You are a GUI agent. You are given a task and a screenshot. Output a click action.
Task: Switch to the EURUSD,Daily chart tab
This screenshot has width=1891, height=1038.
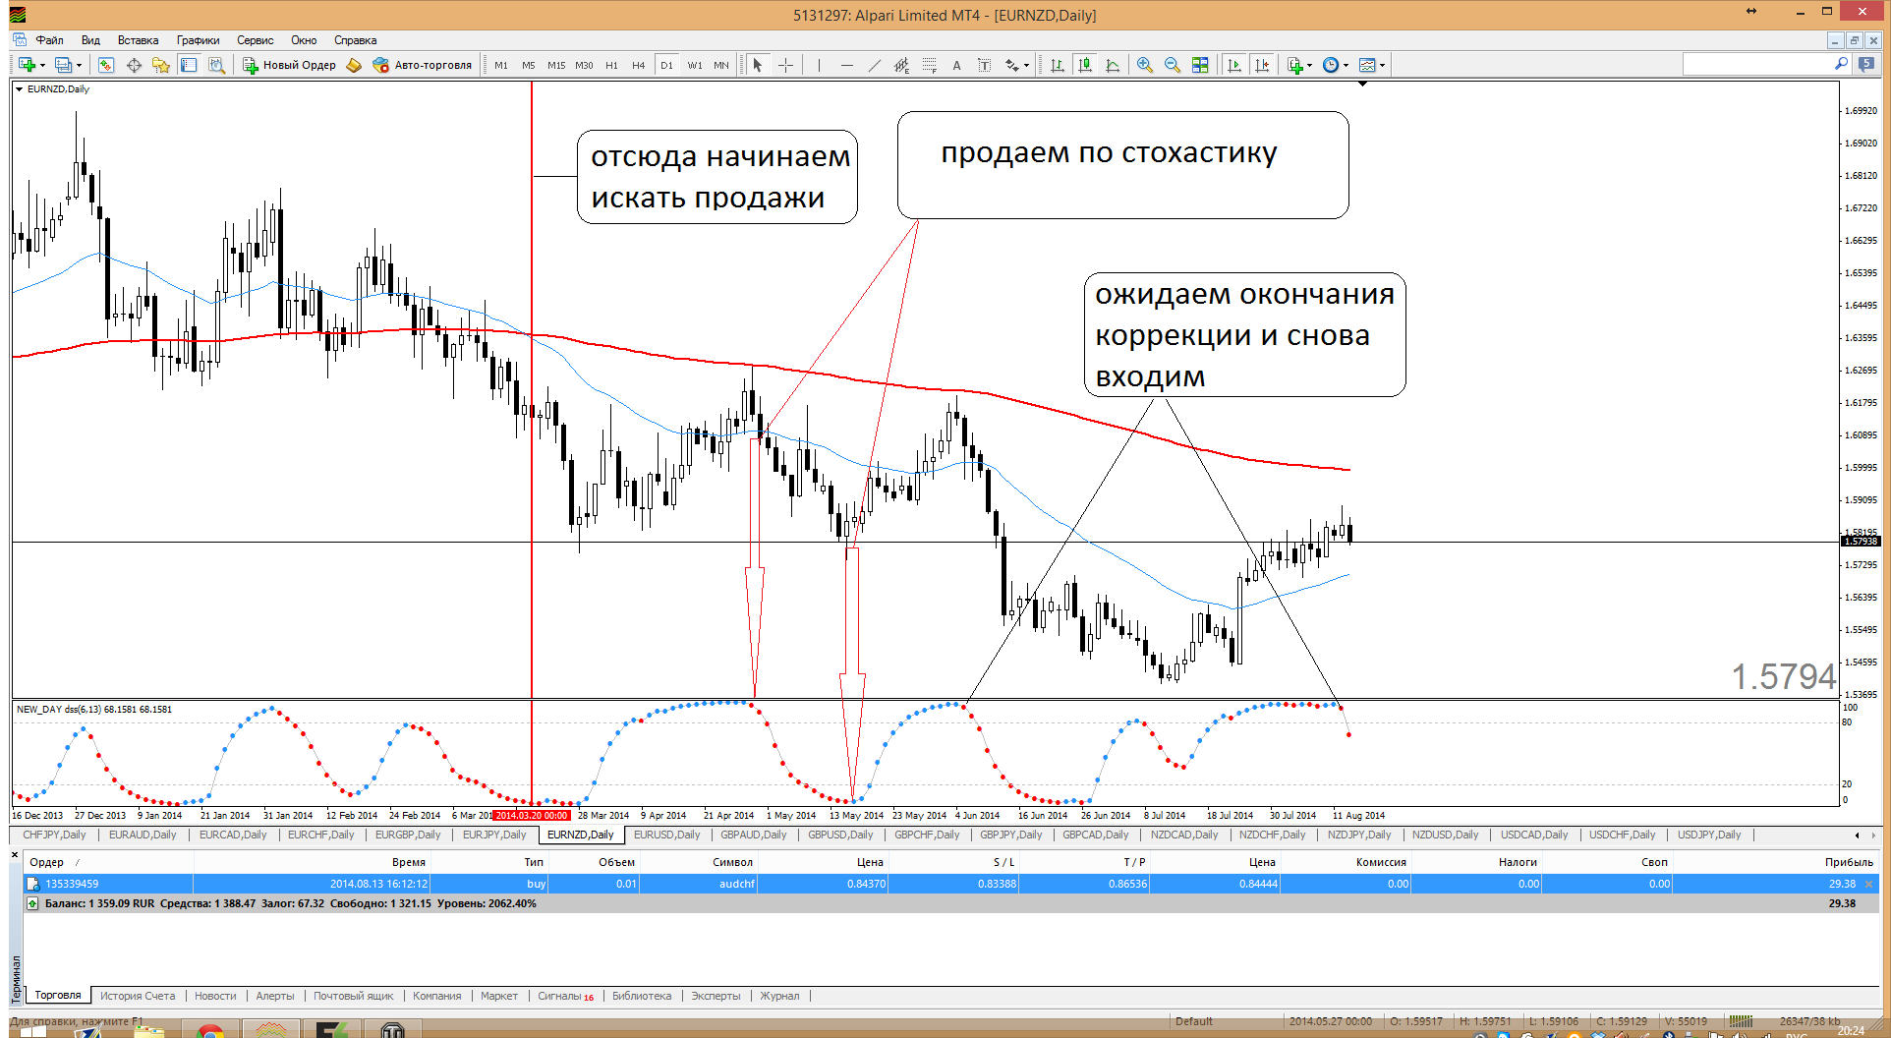pyautogui.click(x=666, y=835)
